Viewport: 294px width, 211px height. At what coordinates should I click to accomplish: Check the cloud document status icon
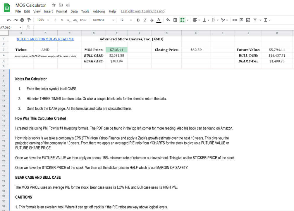click(68, 5)
